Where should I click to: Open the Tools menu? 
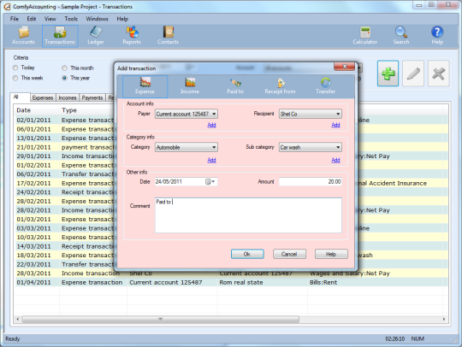pyautogui.click(x=71, y=19)
